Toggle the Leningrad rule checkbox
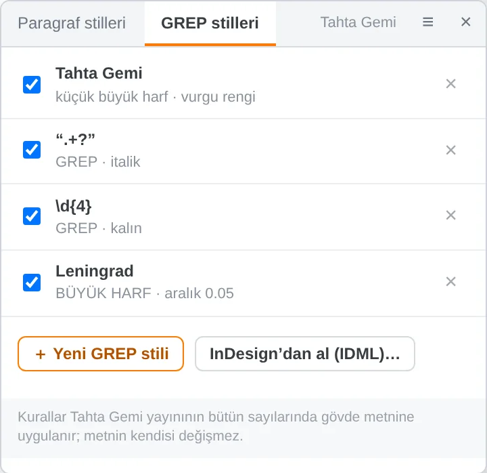 pyautogui.click(x=32, y=283)
